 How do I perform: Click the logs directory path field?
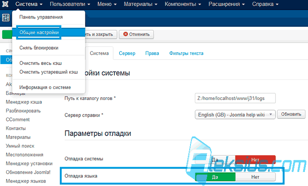(235, 98)
